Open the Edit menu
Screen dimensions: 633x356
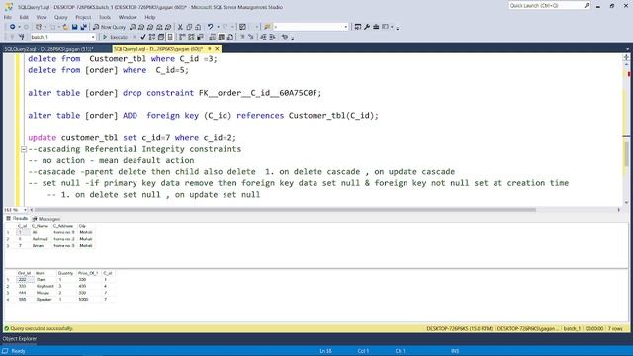pos(24,17)
